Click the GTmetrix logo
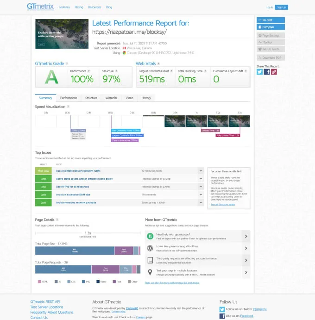315x320 pixels. (40, 7)
